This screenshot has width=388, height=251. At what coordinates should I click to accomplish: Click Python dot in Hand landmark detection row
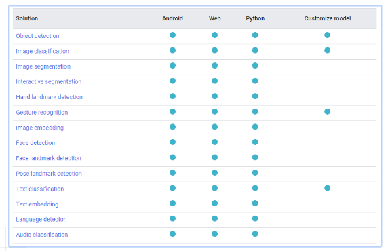pyautogui.click(x=255, y=96)
